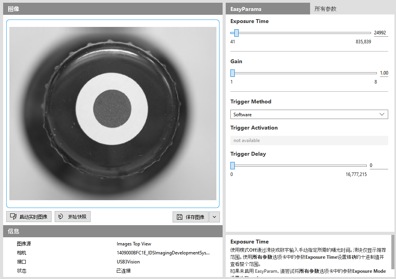The width and height of the screenshot is (396, 279).
Task: Click the Trigger Activation not available box
Action: [309, 140]
